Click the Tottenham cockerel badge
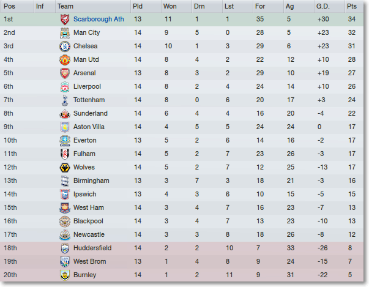 pyautogui.click(x=65, y=100)
